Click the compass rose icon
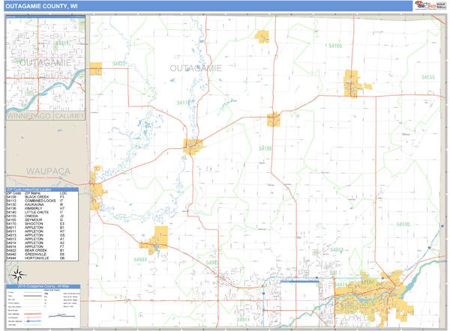The width and height of the screenshot is (450, 331). coord(18,275)
